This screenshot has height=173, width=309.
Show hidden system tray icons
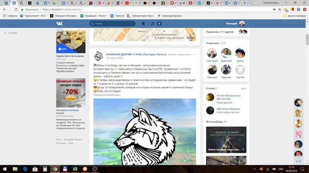click(x=255, y=169)
